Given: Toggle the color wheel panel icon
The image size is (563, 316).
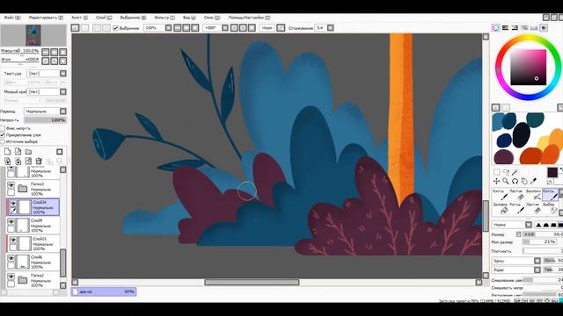Looking at the screenshot, I should coord(495,27).
